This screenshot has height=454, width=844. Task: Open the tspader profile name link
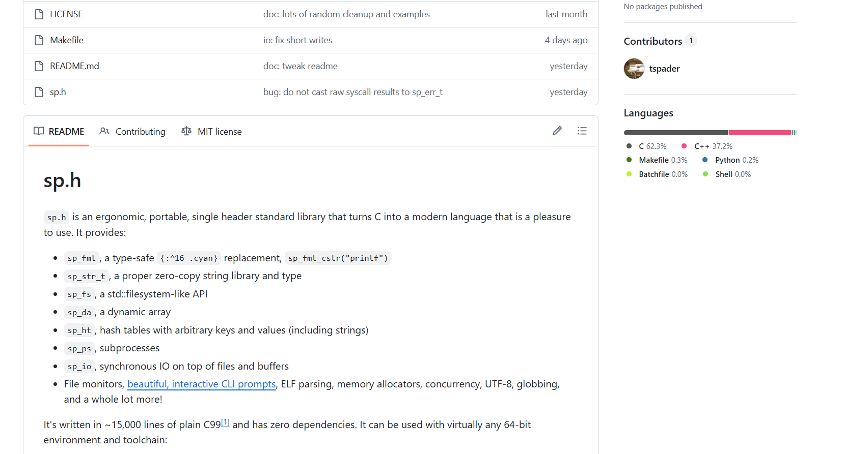click(x=664, y=69)
